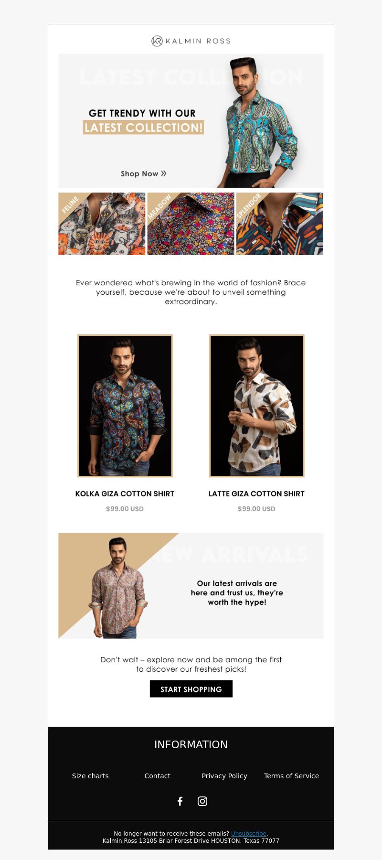The width and height of the screenshot is (382, 860).
Task: Click the Kalmin Ross logo
Action: point(191,41)
